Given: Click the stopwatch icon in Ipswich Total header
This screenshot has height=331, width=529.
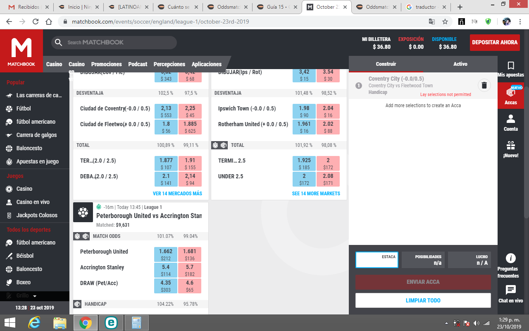Looking at the screenshot, I should click(x=215, y=145).
